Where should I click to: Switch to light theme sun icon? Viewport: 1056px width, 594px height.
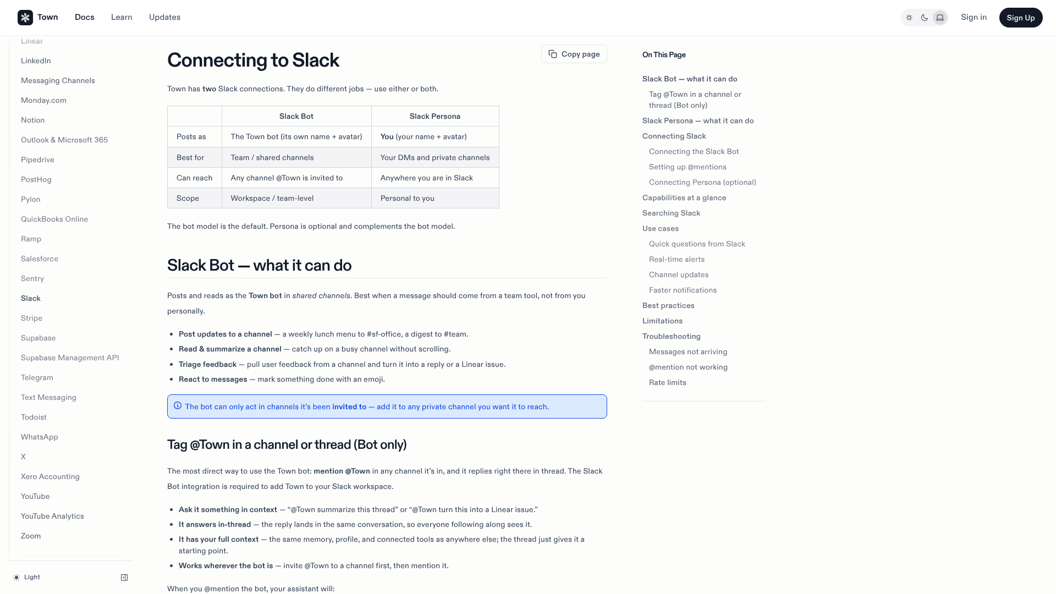909,18
